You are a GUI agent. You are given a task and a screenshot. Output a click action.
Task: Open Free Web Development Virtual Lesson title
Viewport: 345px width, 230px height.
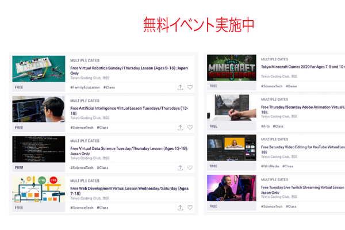pos(129,191)
